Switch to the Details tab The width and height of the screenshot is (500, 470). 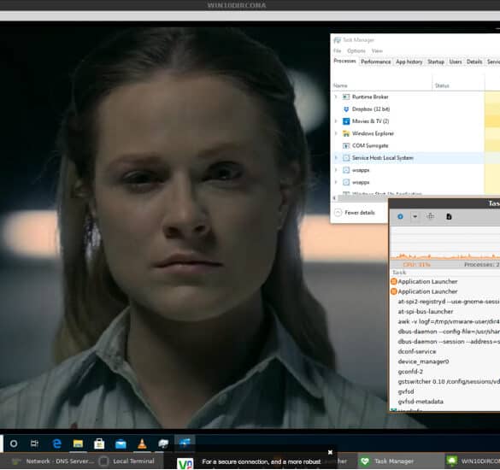point(474,62)
